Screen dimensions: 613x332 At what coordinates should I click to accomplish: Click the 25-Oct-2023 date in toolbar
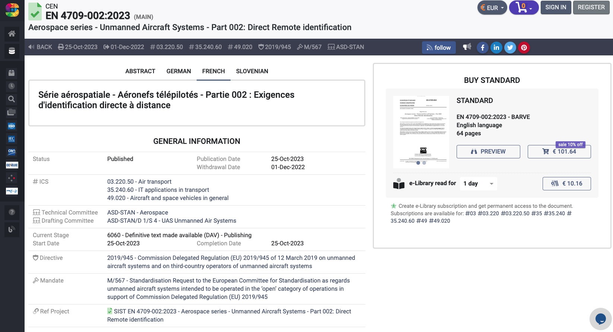point(78,47)
